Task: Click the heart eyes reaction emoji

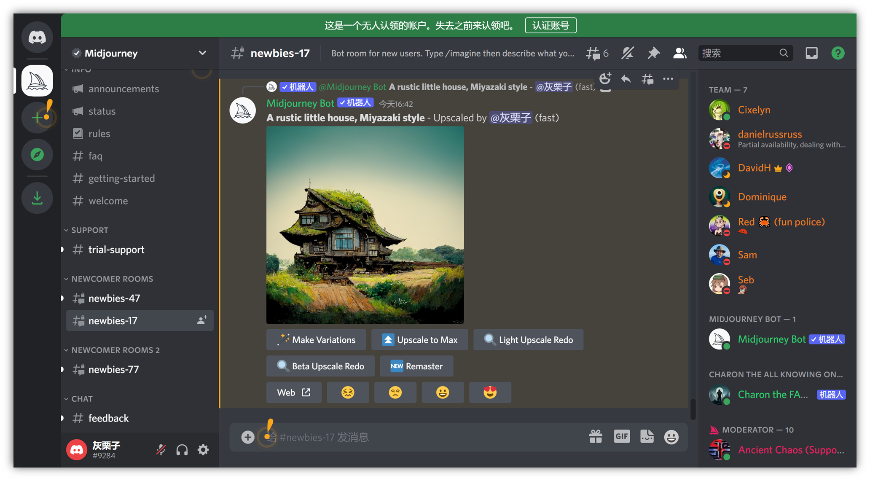Action: [490, 392]
